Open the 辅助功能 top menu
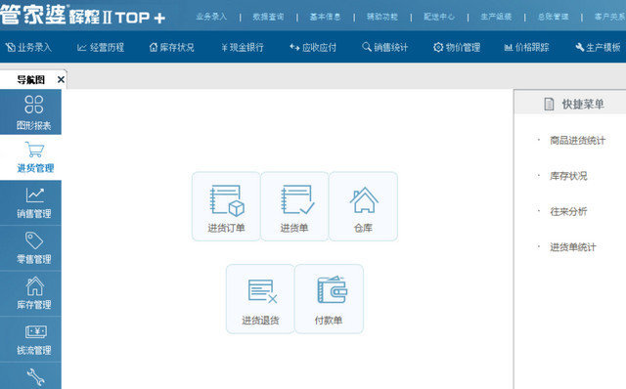Image resolution: width=626 pixels, height=389 pixels. click(382, 17)
